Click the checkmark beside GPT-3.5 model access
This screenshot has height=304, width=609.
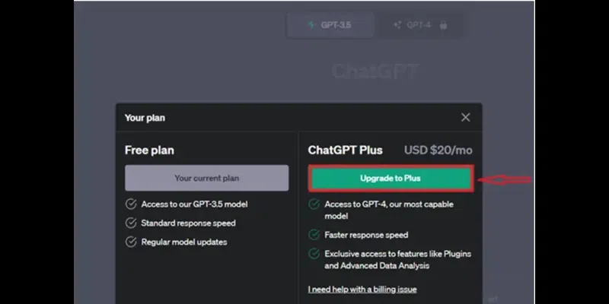click(x=131, y=204)
